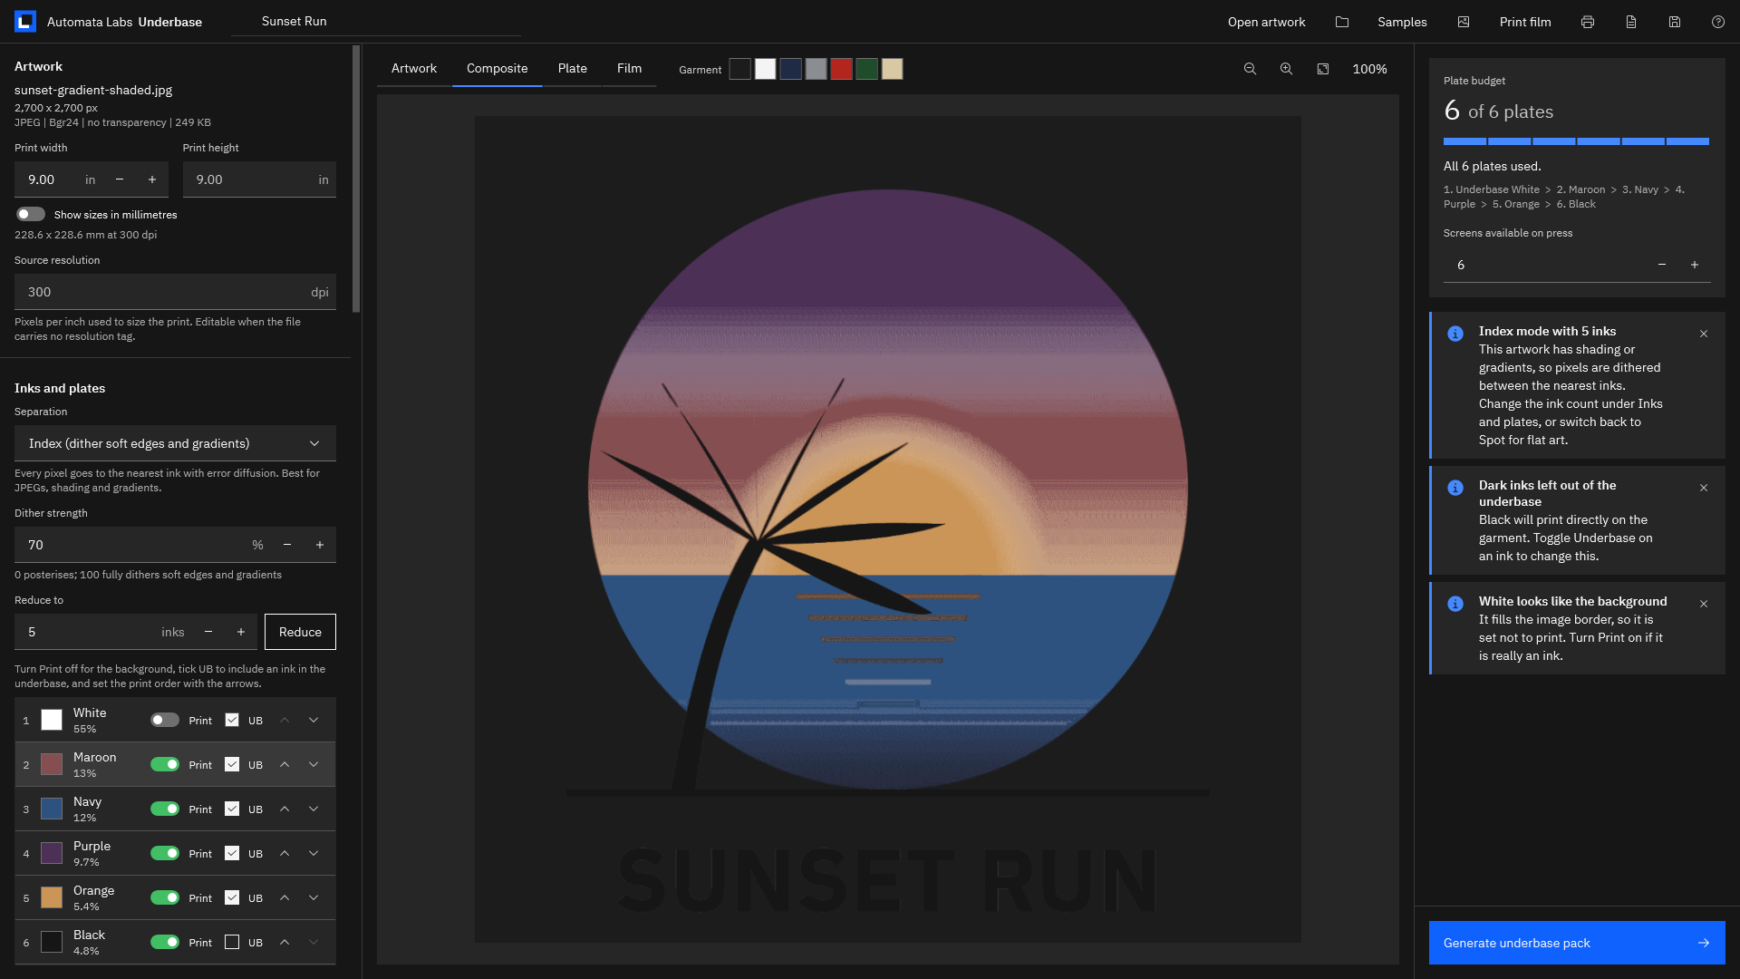Move Purple ink down in order

tap(314, 853)
